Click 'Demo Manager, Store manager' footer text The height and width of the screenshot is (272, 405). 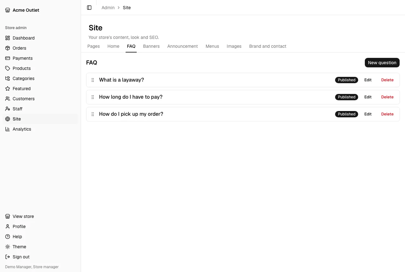32,267
